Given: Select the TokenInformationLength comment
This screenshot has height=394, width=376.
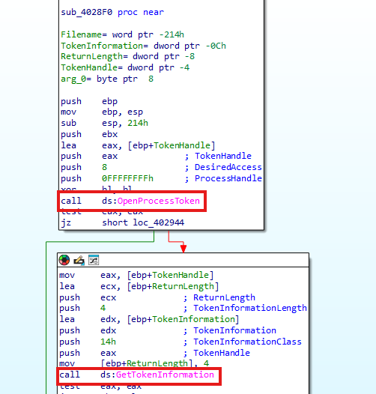Looking at the screenshot, I should 250,308.
